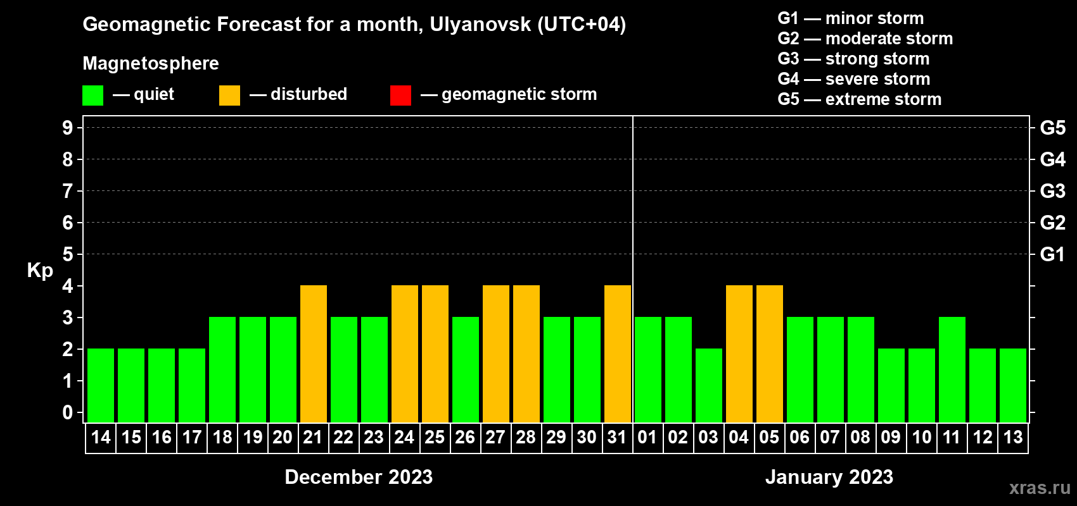Click the '— quiet' legend label
Viewport: 1077px width, 506px height.
pos(143,94)
